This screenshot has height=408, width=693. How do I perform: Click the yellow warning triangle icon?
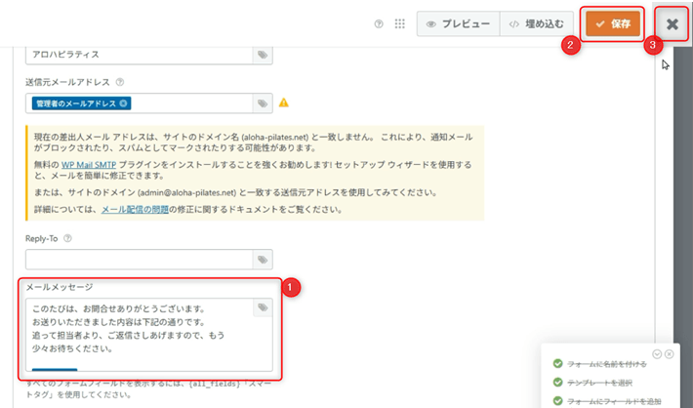pyautogui.click(x=284, y=102)
